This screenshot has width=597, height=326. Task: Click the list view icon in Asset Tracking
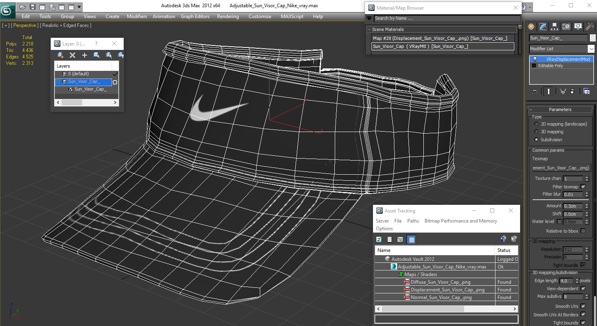[390, 239]
